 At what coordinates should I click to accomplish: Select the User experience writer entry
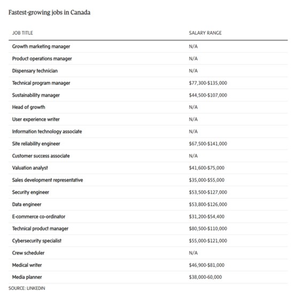click(36, 119)
